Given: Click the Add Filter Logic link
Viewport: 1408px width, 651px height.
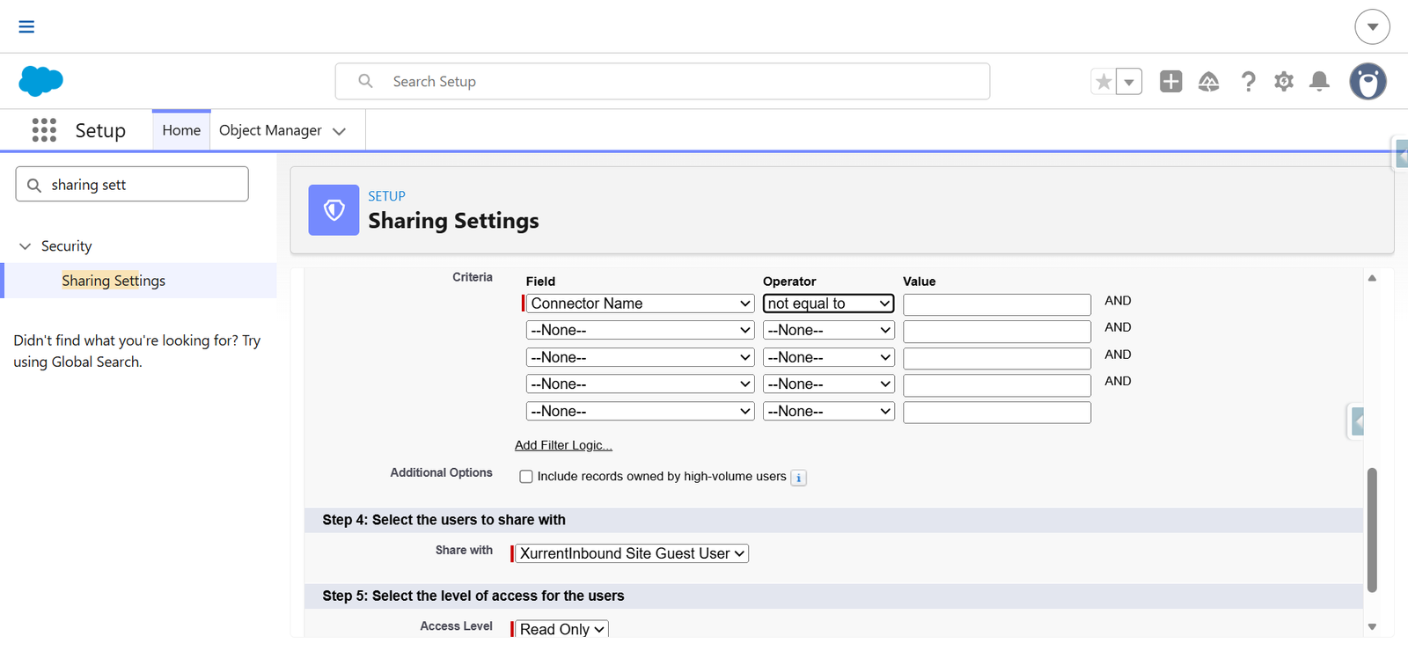Looking at the screenshot, I should pos(563,445).
